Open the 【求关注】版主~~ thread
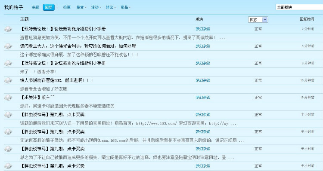This screenshot has width=323, height=171. (x=37, y=98)
